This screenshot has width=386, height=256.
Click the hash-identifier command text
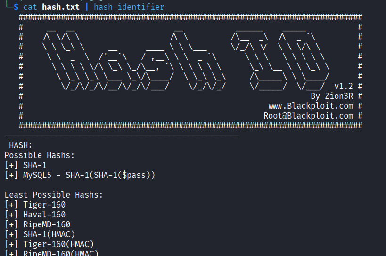pos(129,7)
